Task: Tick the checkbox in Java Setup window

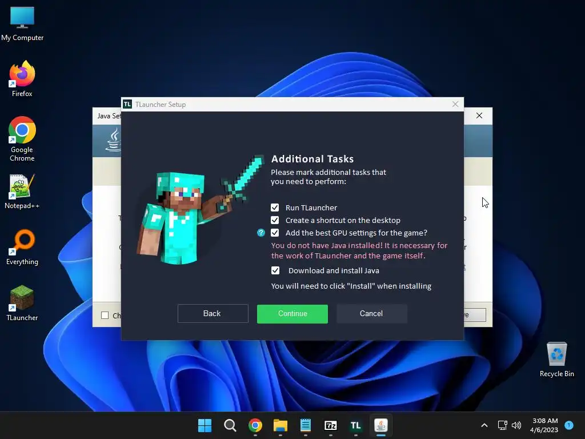Action: (105, 316)
